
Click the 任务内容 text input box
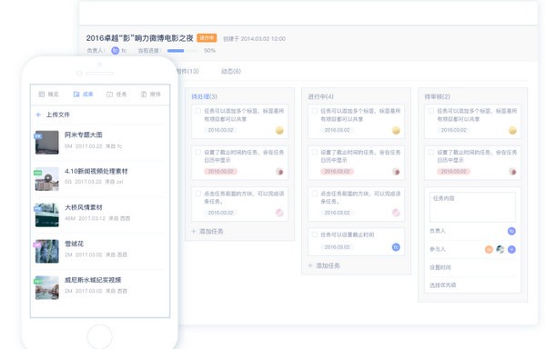472,207
